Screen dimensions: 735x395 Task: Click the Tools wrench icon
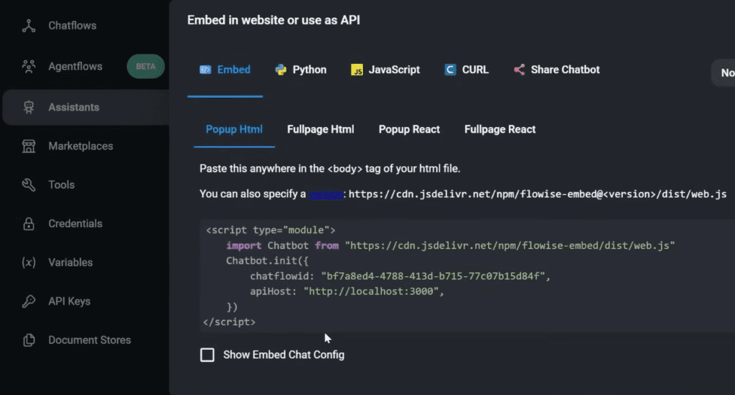point(29,185)
